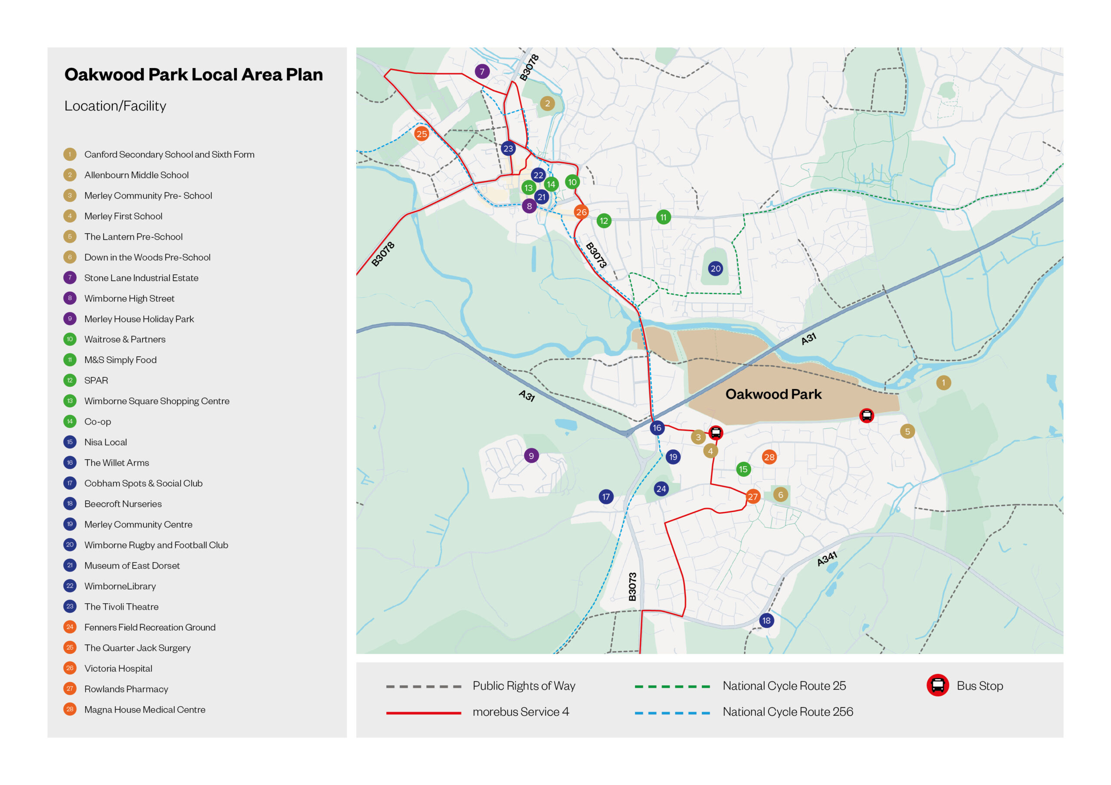The width and height of the screenshot is (1111, 785).
Task: Select map marker 18 Beecroft Nurseries
Action: pyautogui.click(x=766, y=621)
